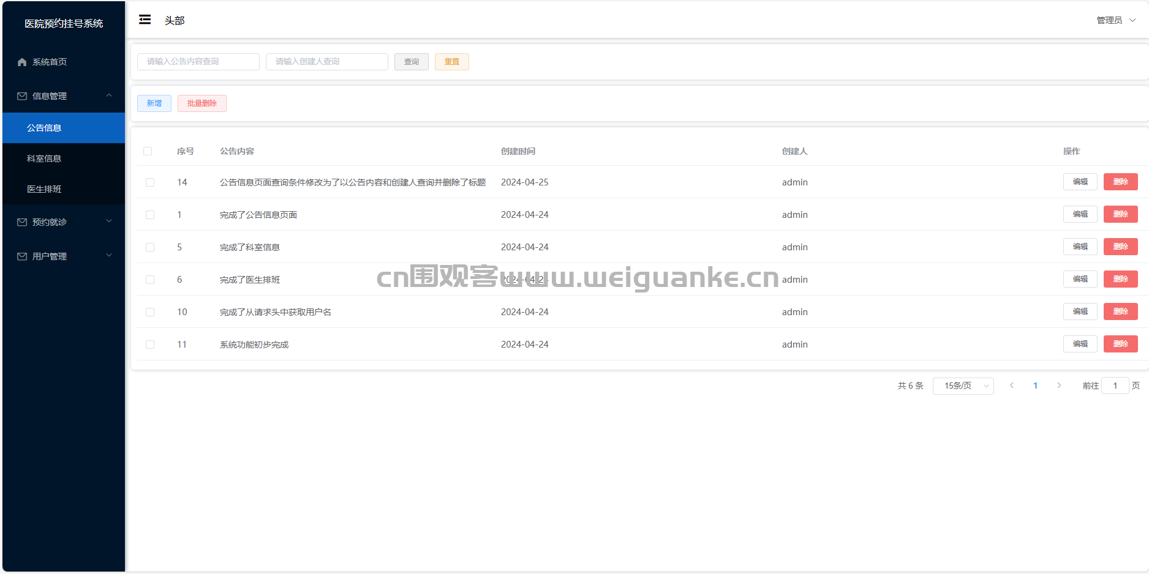The image size is (1149, 574).
Task: Click the envelope icon next to 用户管理
Action: (22, 256)
